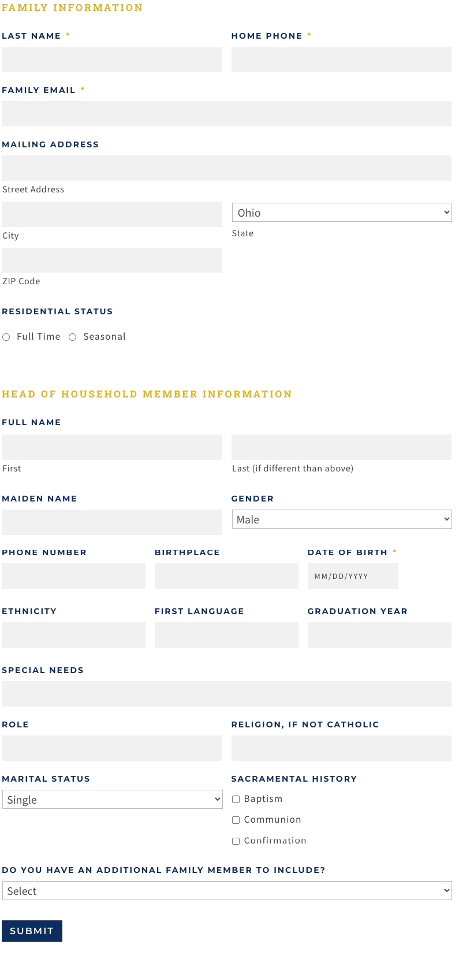Enable the Confirmation checkbox
This screenshot has height=955, width=459.
(x=236, y=841)
